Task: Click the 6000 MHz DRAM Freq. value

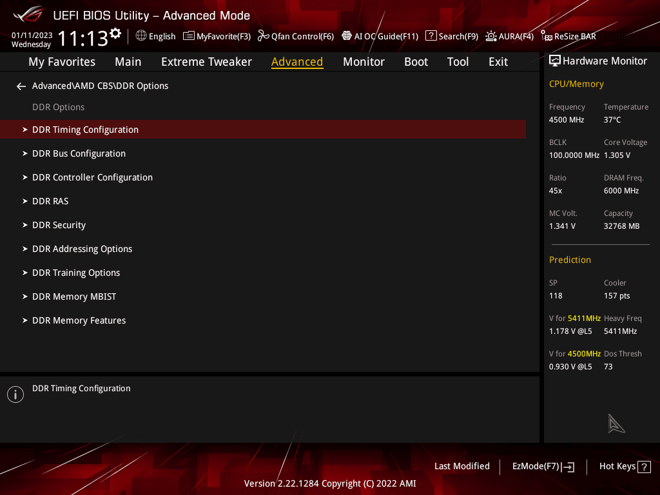Action: point(621,191)
